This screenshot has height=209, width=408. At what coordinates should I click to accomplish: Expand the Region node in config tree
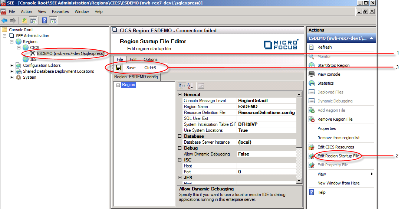pyautogui.click(x=118, y=85)
